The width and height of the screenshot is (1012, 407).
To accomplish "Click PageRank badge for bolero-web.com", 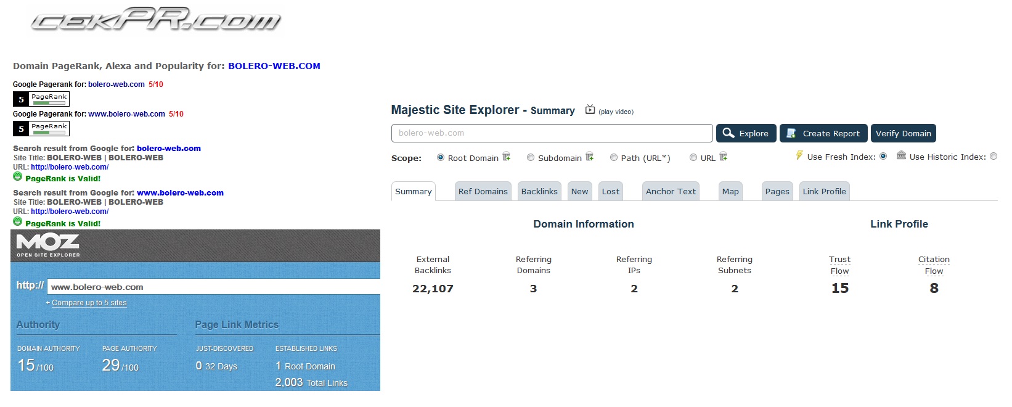I will tap(41, 99).
